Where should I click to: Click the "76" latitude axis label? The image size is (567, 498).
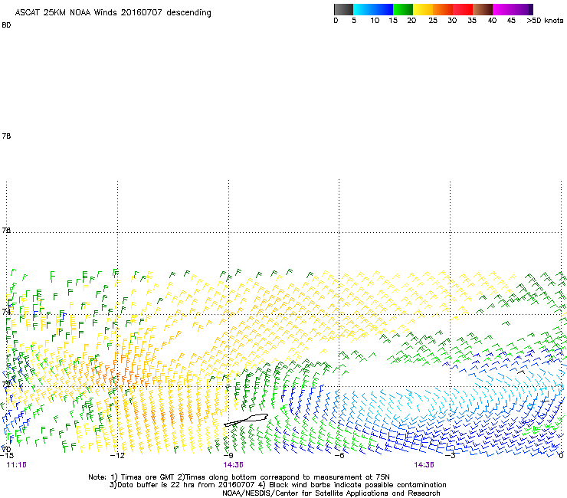6,230
